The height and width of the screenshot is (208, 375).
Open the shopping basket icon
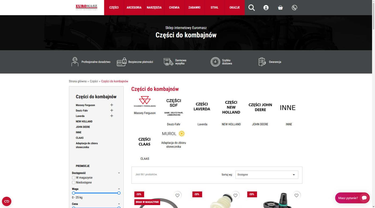pyautogui.click(x=280, y=8)
